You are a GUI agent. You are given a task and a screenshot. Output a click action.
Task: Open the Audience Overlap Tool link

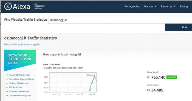[19, 91]
